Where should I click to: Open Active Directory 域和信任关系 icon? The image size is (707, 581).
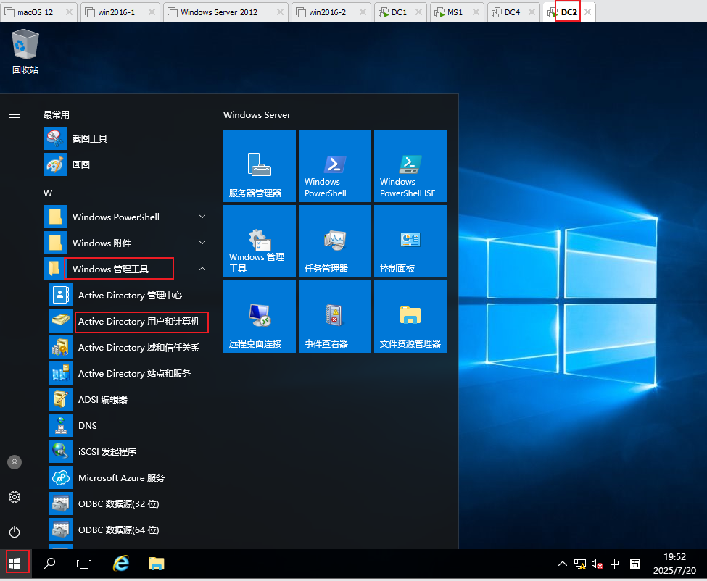pos(61,348)
